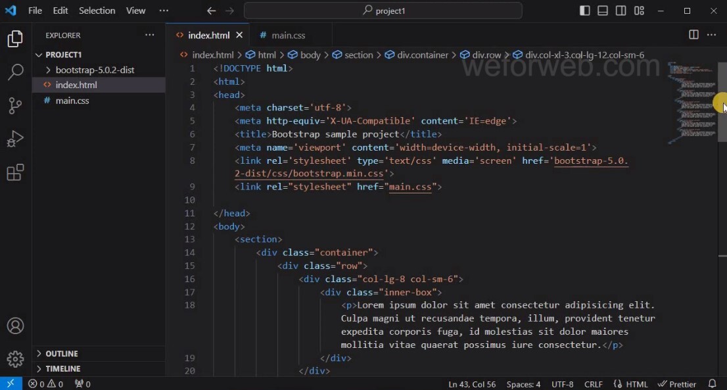Open the View menu

click(x=135, y=11)
